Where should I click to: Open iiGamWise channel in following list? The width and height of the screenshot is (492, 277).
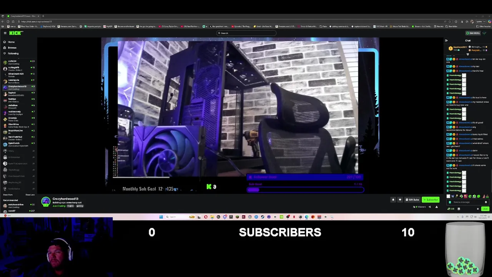[18, 125]
